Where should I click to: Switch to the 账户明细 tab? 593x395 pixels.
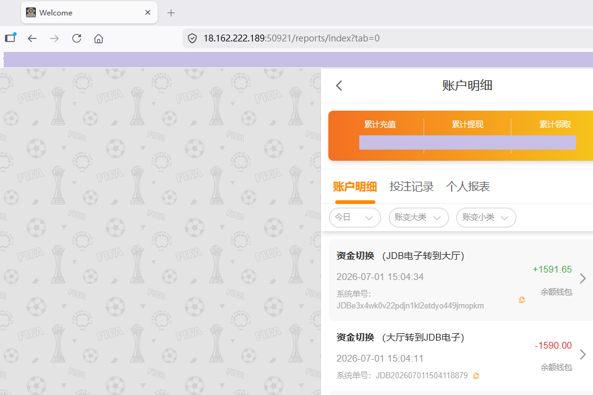click(355, 186)
